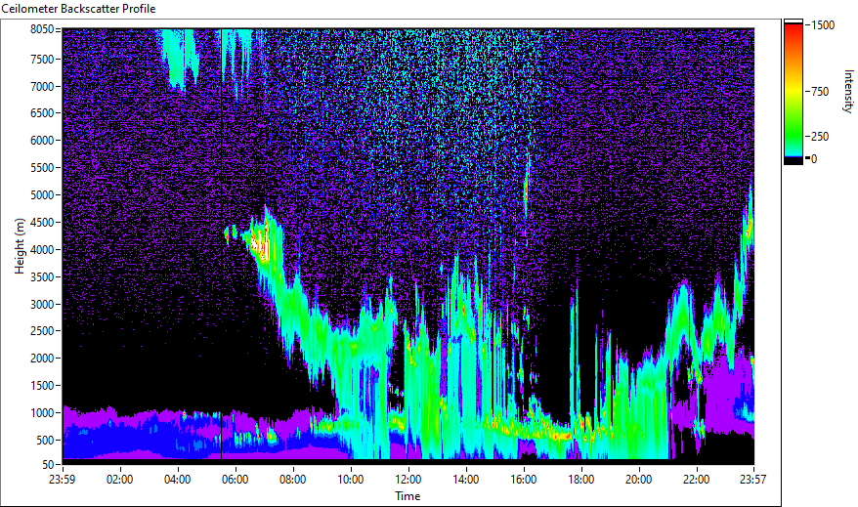Click the Time axis label

pos(408,496)
